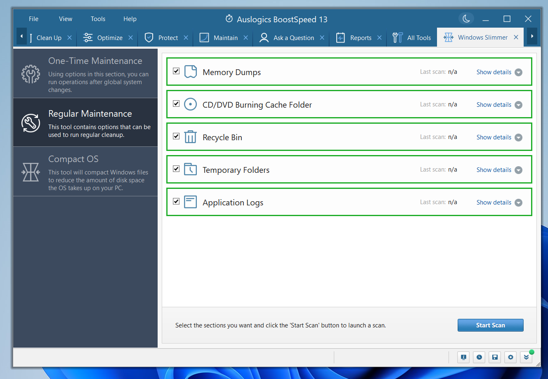Uncheck the Application Logs checkbox

pos(176,201)
